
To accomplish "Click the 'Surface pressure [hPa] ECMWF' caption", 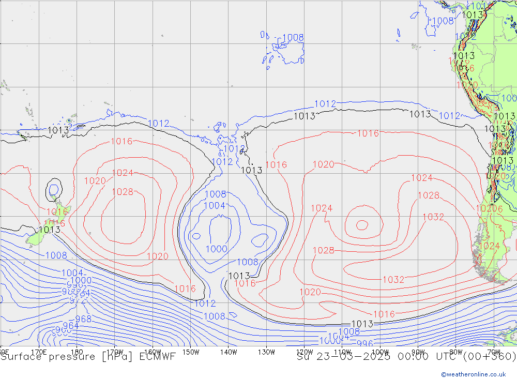I will [88, 357].
